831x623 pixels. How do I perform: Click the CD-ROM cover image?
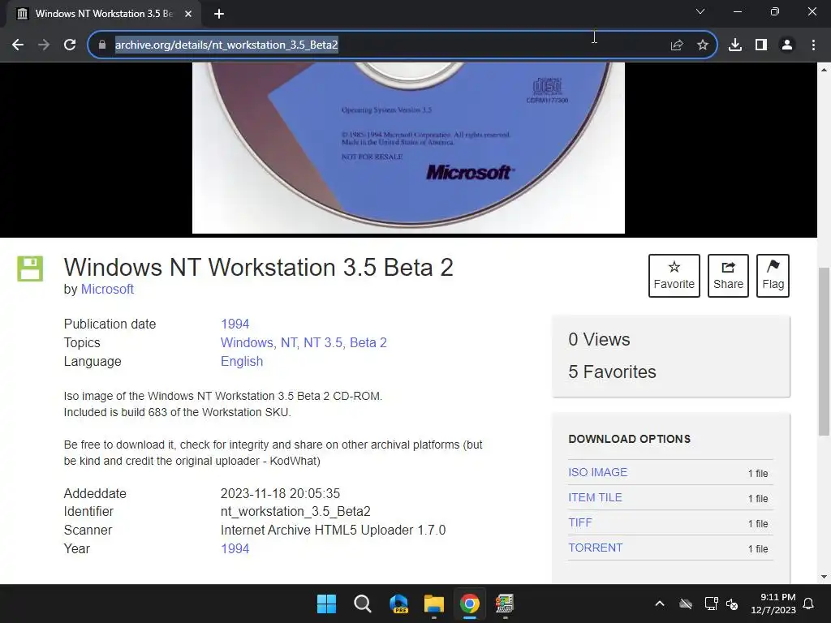coord(408,148)
